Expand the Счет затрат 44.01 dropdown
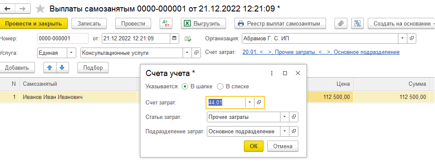 pos(250,102)
